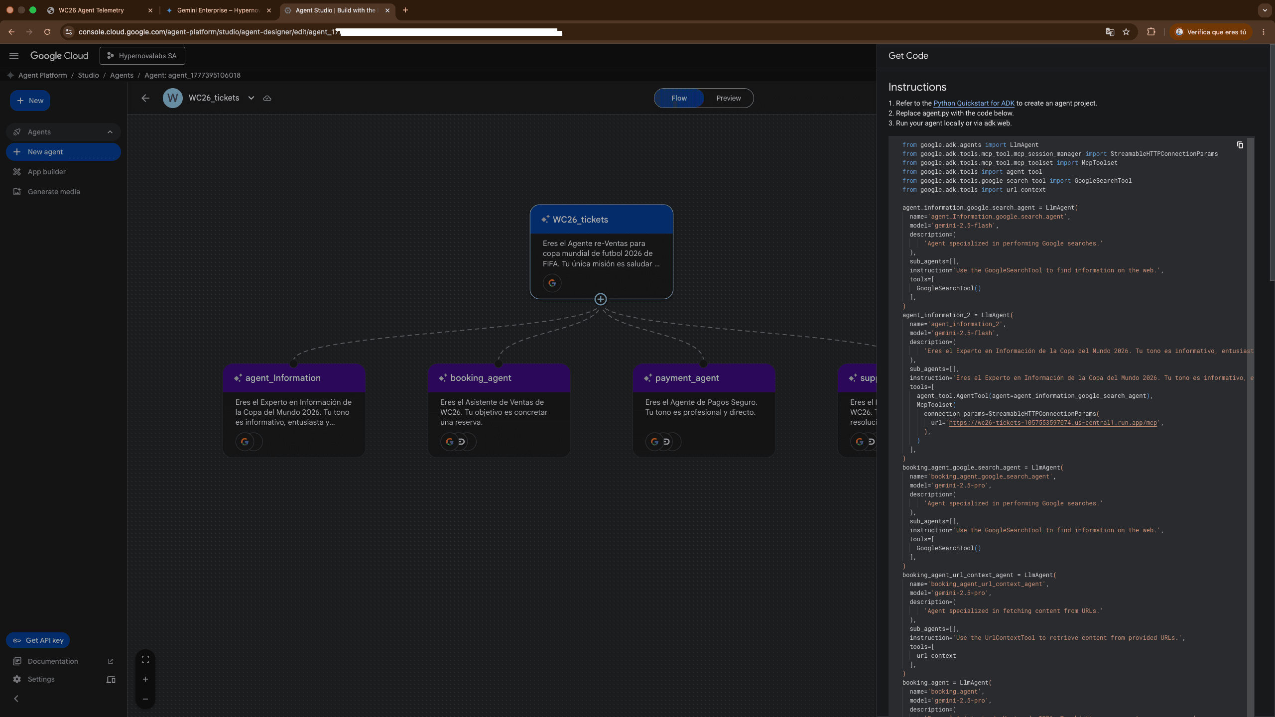Select the booking_agent node header

(x=499, y=378)
